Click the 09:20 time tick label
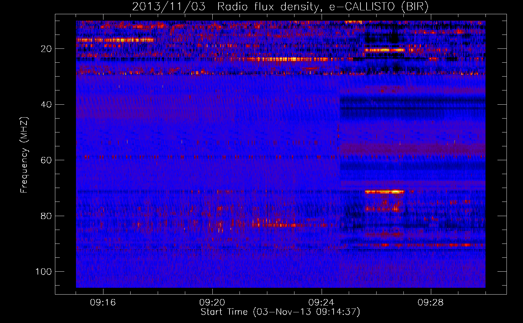This screenshot has width=523, height=323. [212, 303]
